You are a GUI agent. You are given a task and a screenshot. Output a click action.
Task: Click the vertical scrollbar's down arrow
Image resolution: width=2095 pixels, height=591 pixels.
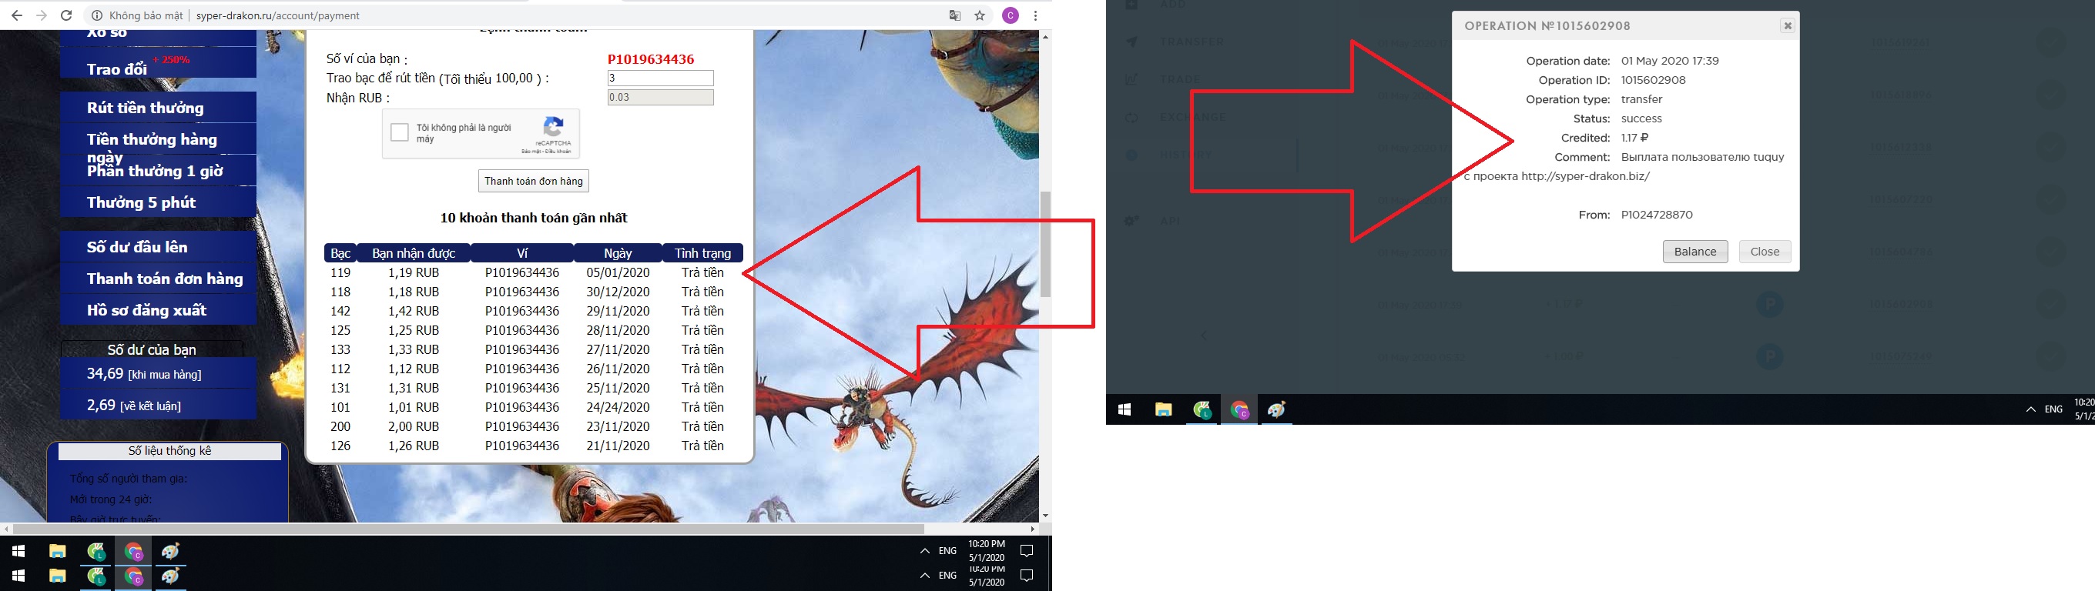pyautogui.click(x=1046, y=516)
